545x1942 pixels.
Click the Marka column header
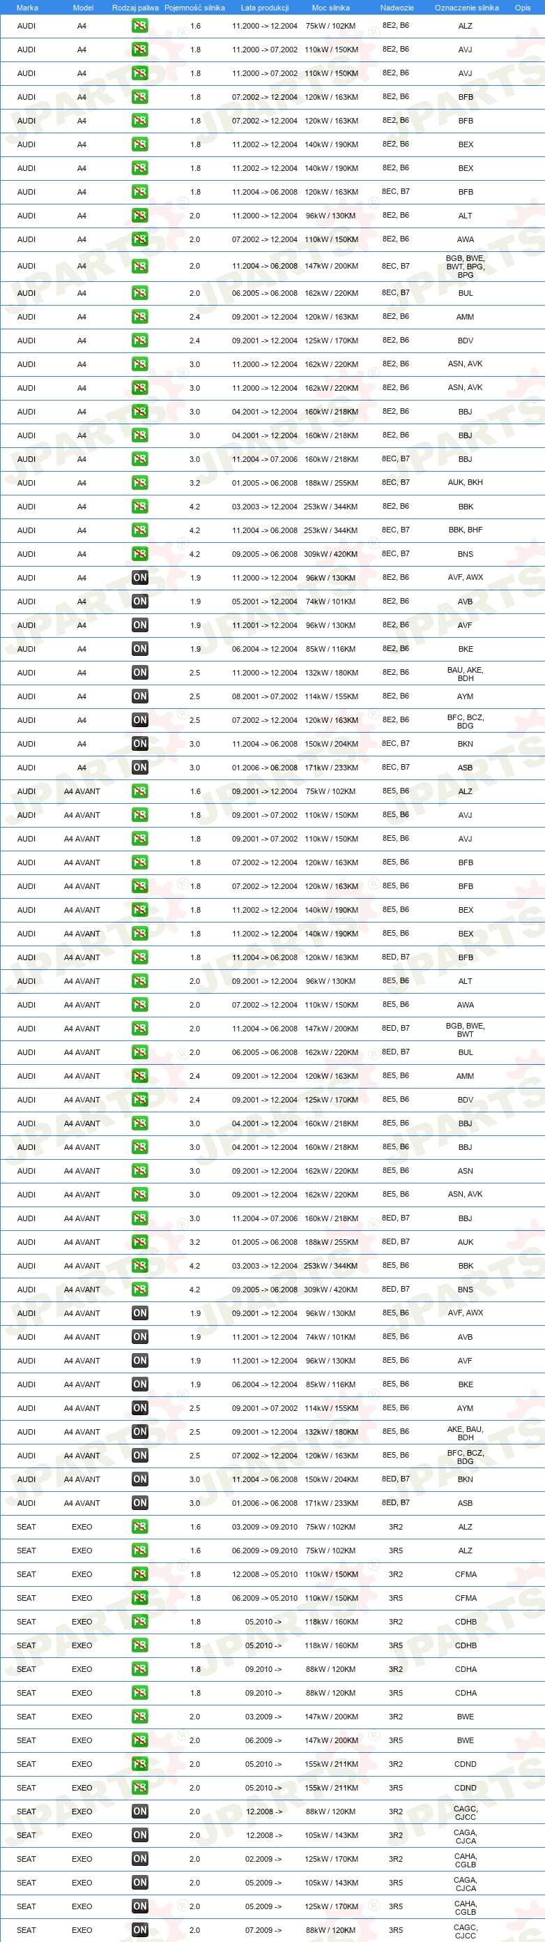27,8
